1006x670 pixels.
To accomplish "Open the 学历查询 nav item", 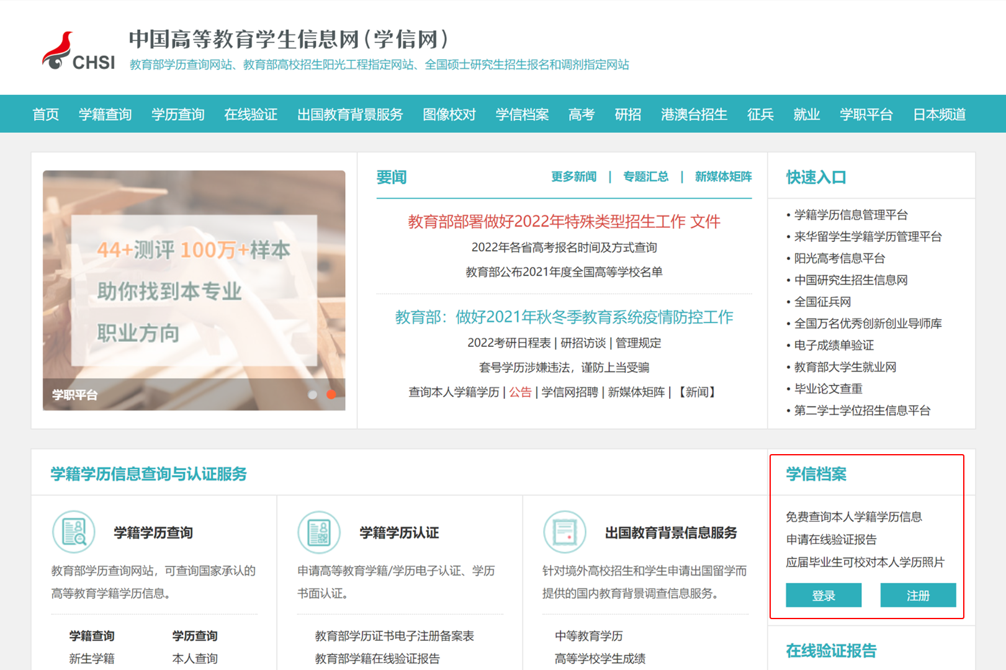I will tap(178, 114).
